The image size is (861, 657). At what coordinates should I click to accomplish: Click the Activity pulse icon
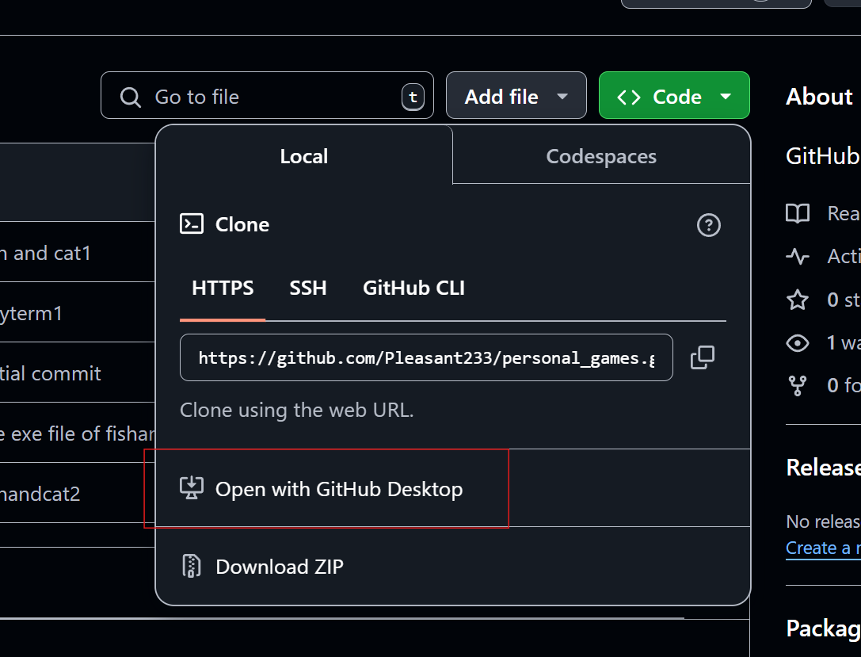[797, 256]
